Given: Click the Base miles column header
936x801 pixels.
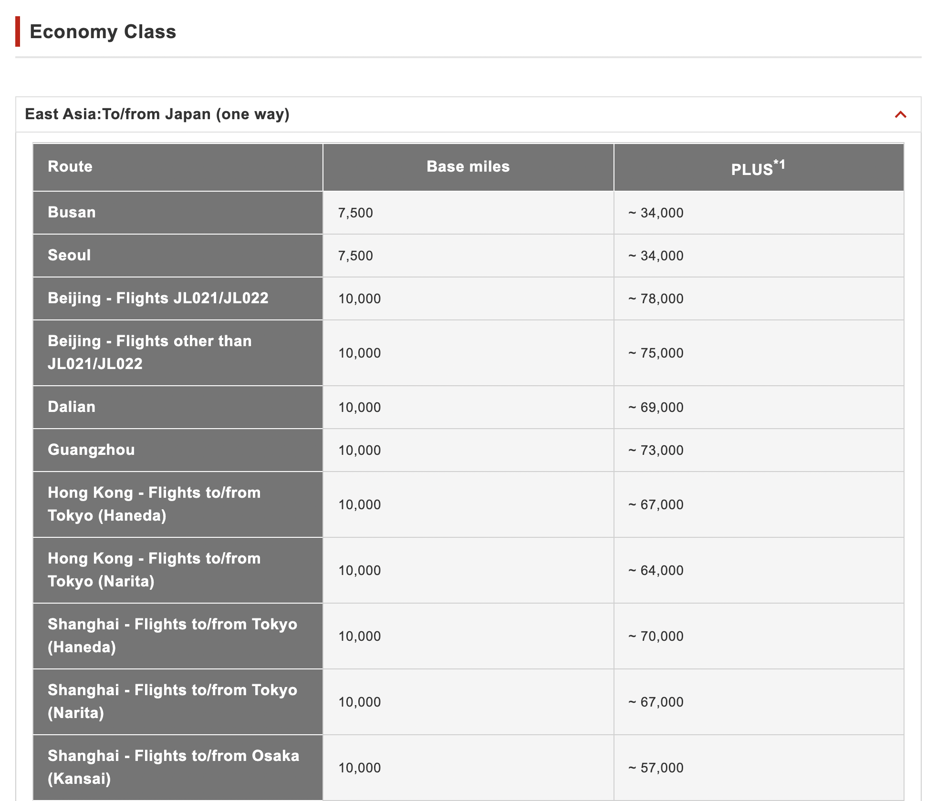Looking at the screenshot, I should tap(468, 166).
